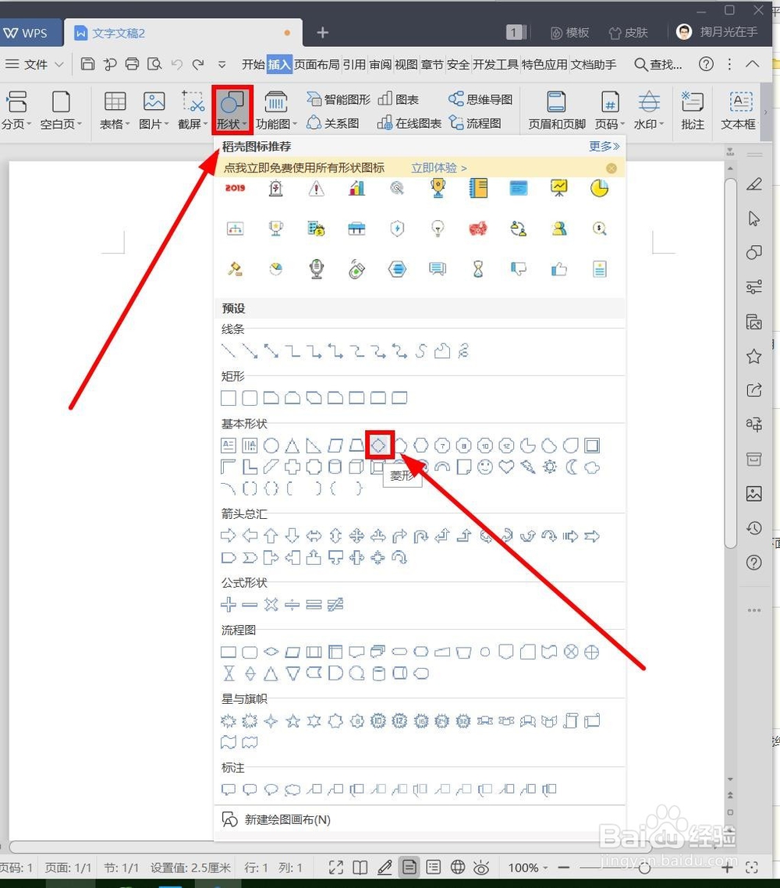
Task: Open the 页码 page number dropdown
Action: 610,111
